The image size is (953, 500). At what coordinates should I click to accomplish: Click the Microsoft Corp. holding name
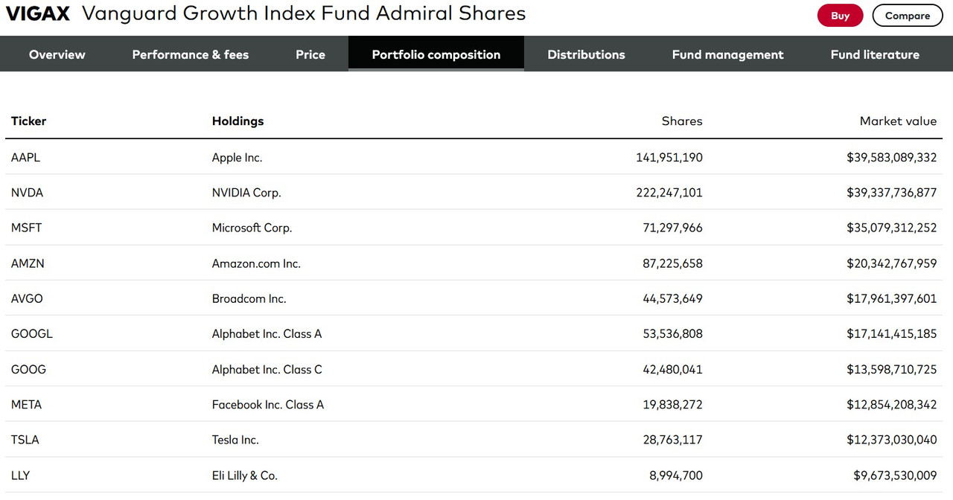252,228
